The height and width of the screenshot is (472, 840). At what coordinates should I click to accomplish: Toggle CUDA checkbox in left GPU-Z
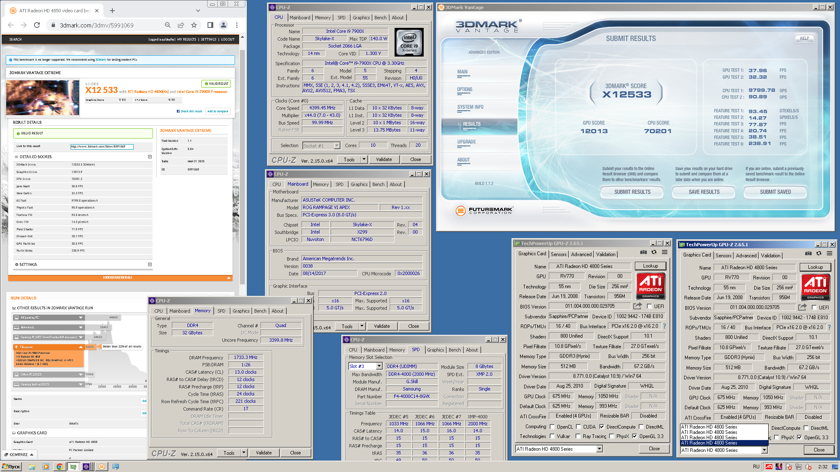pyautogui.click(x=578, y=427)
